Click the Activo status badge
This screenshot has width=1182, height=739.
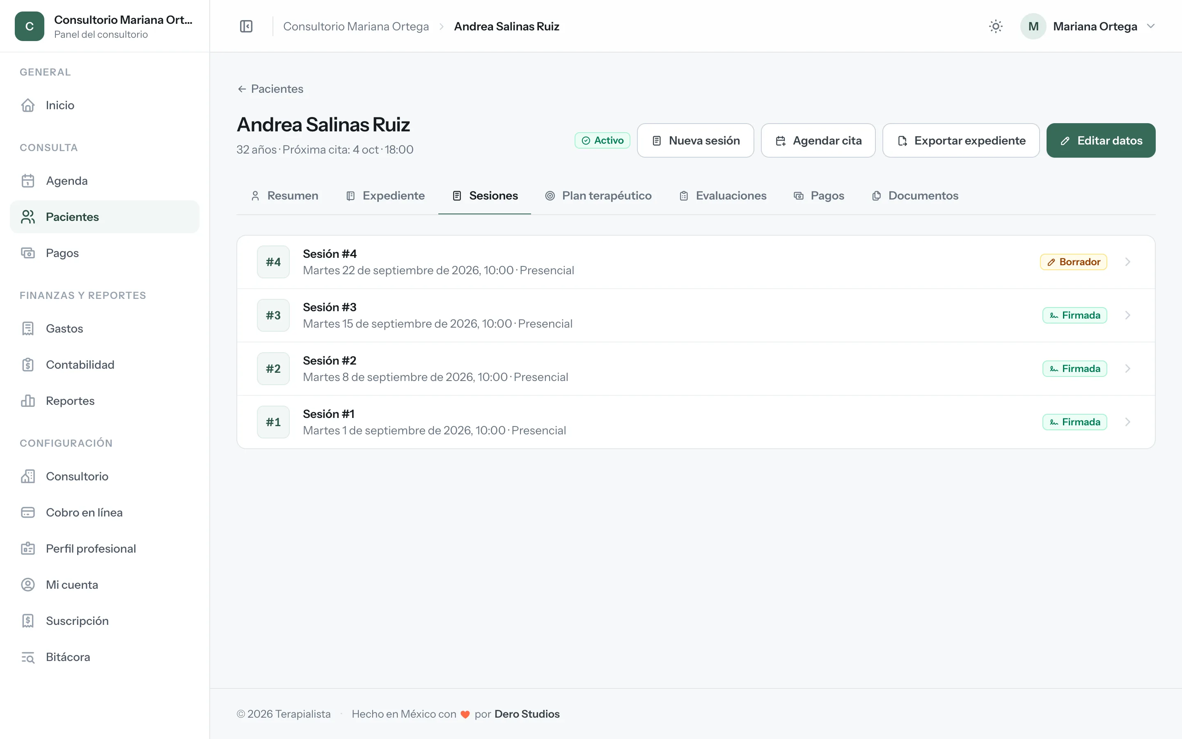pyautogui.click(x=602, y=141)
